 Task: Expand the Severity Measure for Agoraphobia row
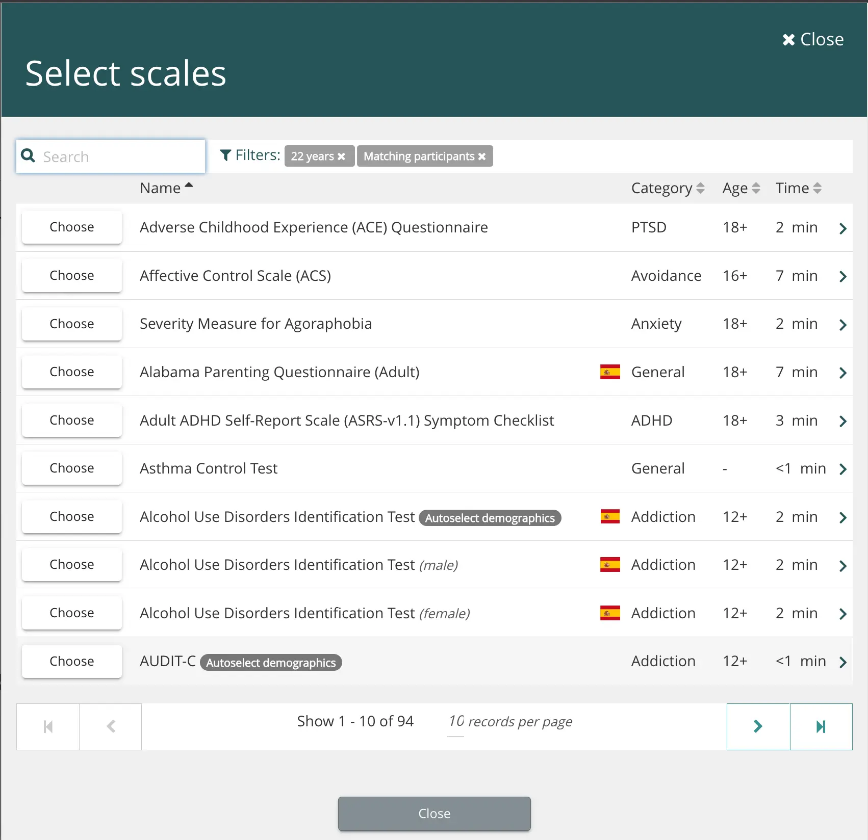843,325
